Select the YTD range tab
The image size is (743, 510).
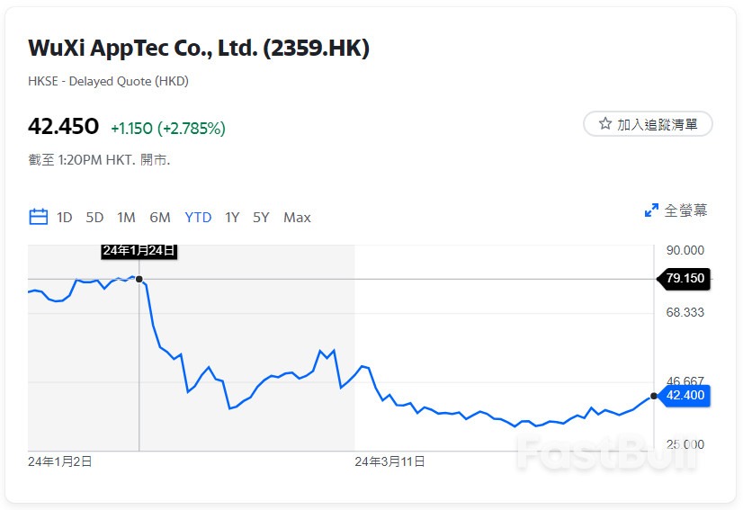(198, 217)
